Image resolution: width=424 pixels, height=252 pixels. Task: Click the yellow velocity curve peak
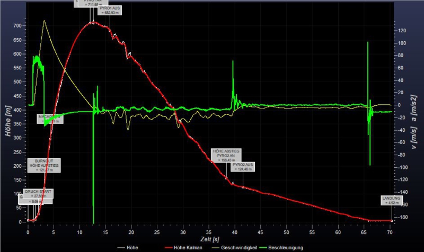click(x=44, y=21)
